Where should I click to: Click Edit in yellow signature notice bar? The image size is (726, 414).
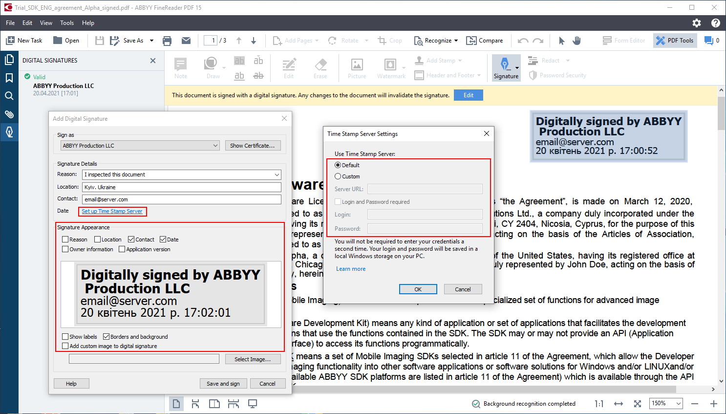click(469, 95)
